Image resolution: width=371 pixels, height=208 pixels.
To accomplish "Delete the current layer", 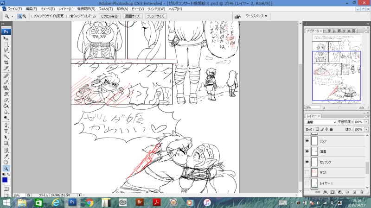I will tap(362, 192).
